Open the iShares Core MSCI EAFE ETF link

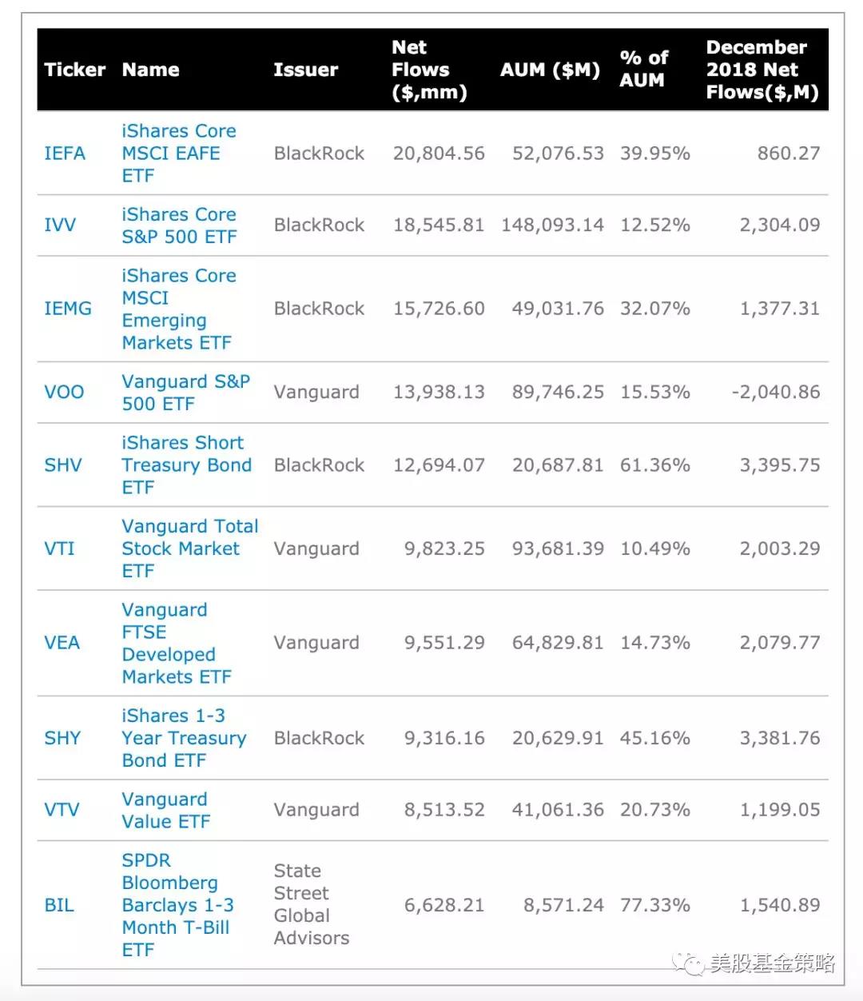[x=178, y=153]
